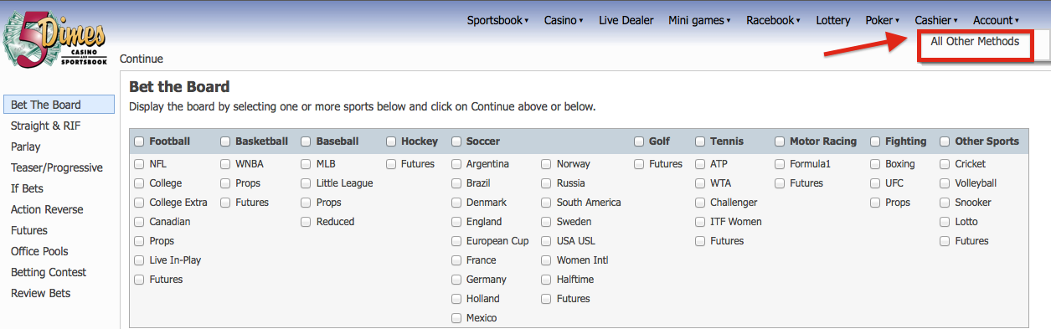Go to Live Dealer page
Image resolution: width=1051 pixels, height=329 pixels.
pos(626,20)
